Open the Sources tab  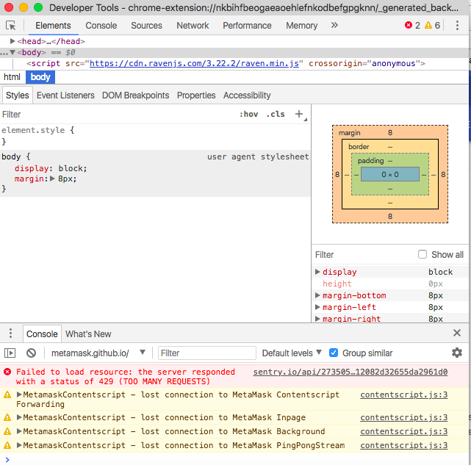tap(146, 26)
